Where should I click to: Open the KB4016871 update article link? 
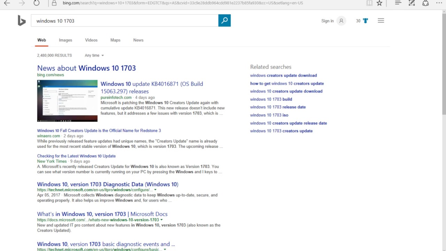pos(152,88)
